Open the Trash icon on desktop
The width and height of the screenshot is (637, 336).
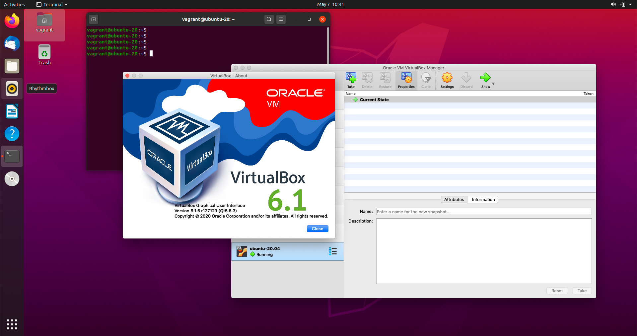44,55
